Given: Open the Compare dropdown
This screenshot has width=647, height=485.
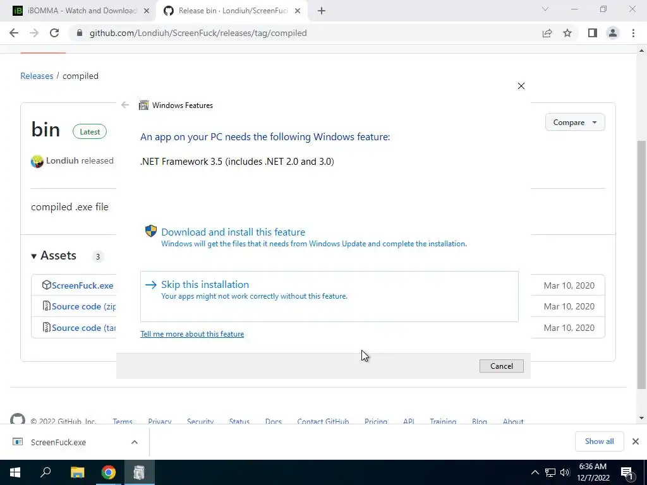Looking at the screenshot, I should point(575,123).
